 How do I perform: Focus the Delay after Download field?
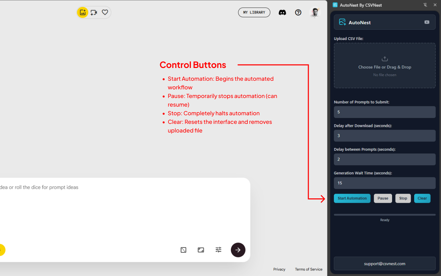click(385, 136)
